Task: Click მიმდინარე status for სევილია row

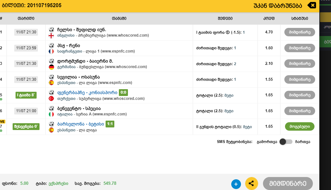Action: coord(300,79)
